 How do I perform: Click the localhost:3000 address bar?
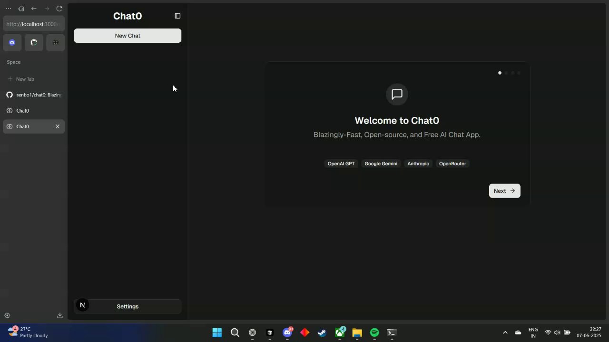coord(34,24)
